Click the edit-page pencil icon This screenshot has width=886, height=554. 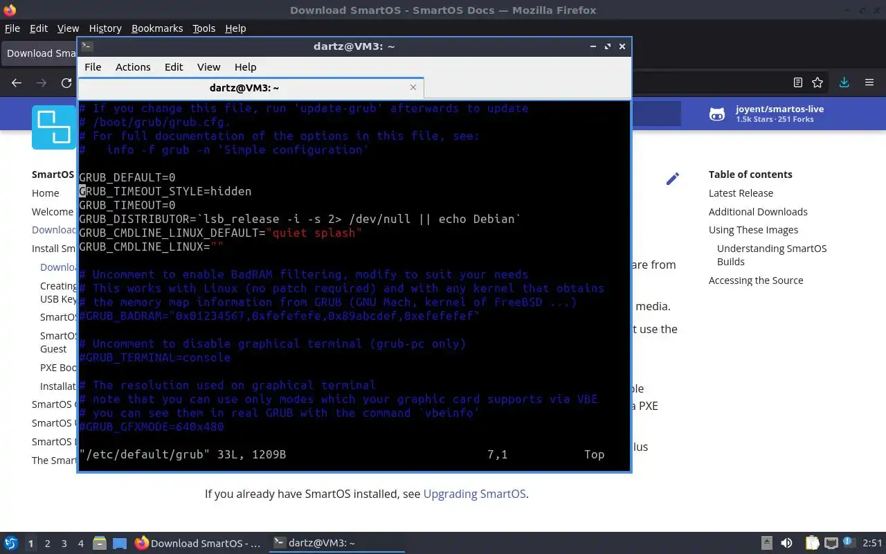point(672,179)
